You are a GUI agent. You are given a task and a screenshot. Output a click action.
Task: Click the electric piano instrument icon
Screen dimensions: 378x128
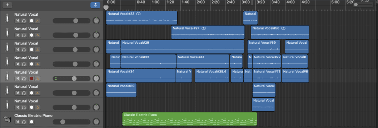pos(7,119)
